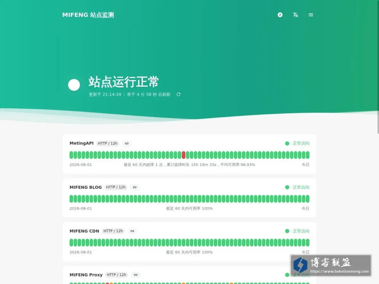This screenshot has height=284, width=379.
Task: Click 正常访问 status in MIFENG CDN card
Action: click(x=301, y=231)
